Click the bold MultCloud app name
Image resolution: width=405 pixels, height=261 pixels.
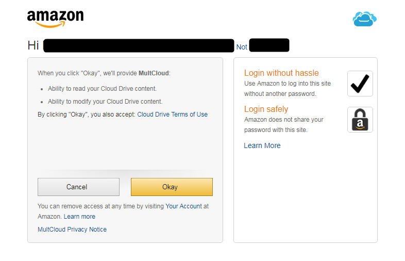[154, 73]
